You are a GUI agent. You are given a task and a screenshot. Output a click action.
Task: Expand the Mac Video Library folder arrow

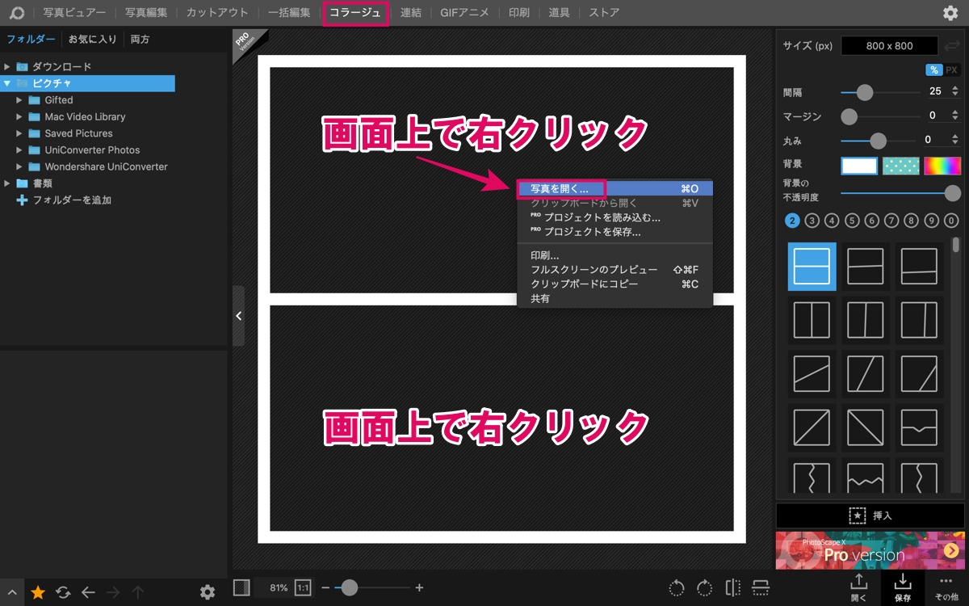[x=19, y=116]
